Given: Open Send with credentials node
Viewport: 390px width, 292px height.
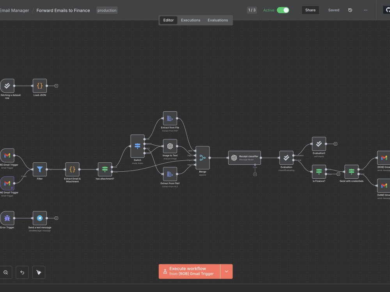Looking at the screenshot, I should [x=351, y=172].
